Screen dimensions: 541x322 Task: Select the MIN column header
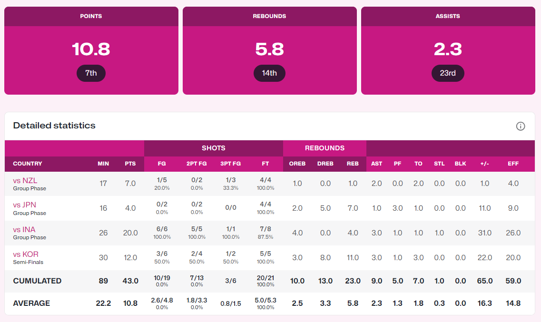pyautogui.click(x=103, y=164)
